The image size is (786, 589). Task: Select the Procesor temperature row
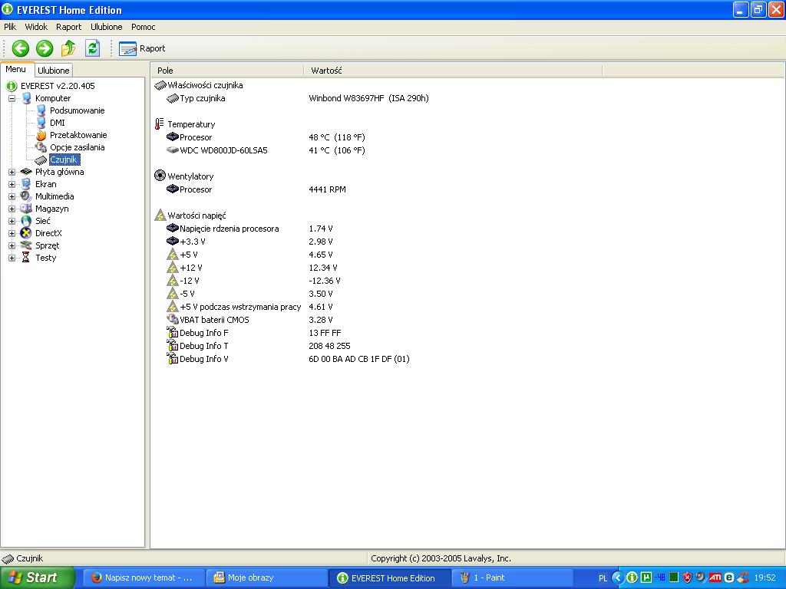(x=196, y=137)
